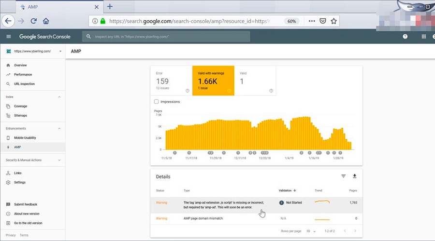The image size is (435, 241).
Task: Reload the page with browser refresh
Action: pyautogui.click(x=34, y=21)
